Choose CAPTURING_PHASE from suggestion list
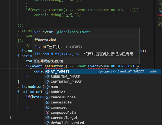This screenshot has width=162, height=125. point(103,82)
